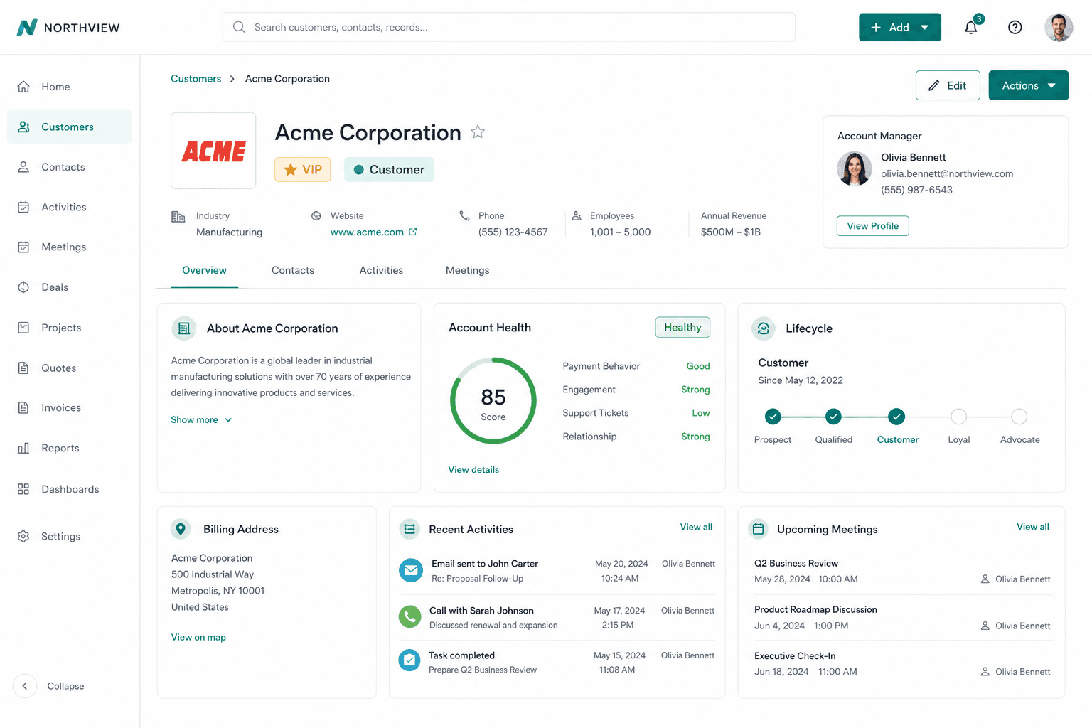Click the email icon for John Carter activity
This screenshot has height=728, width=1092.
pos(411,570)
